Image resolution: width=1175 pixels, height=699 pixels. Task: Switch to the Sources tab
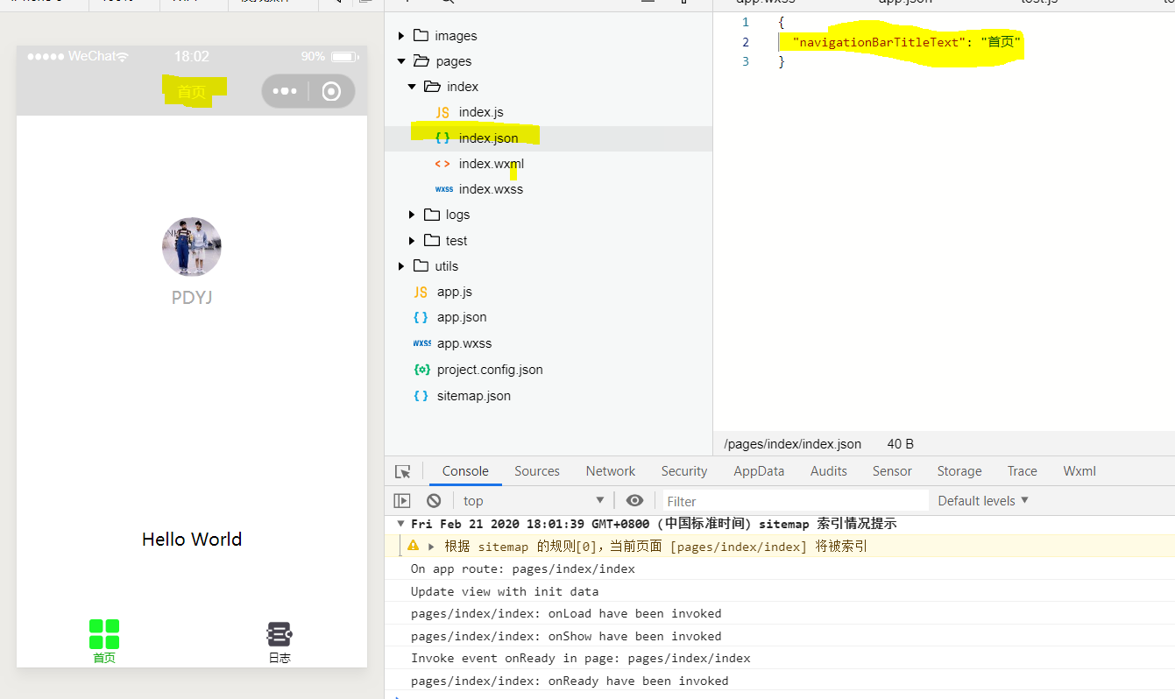[x=537, y=471]
